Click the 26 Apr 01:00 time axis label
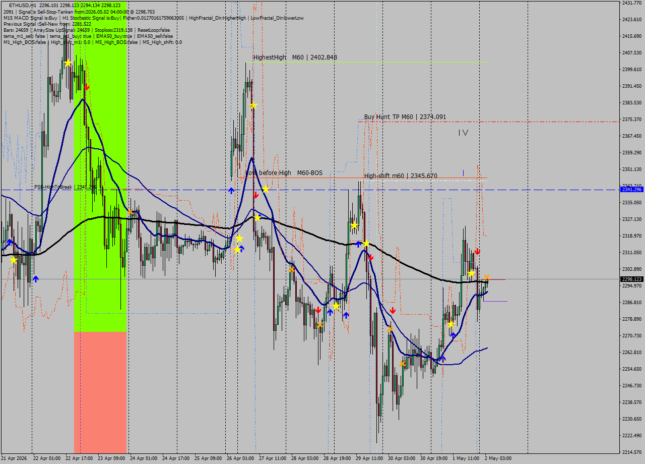Viewport: 645px width, 464px height. tap(240, 458)
